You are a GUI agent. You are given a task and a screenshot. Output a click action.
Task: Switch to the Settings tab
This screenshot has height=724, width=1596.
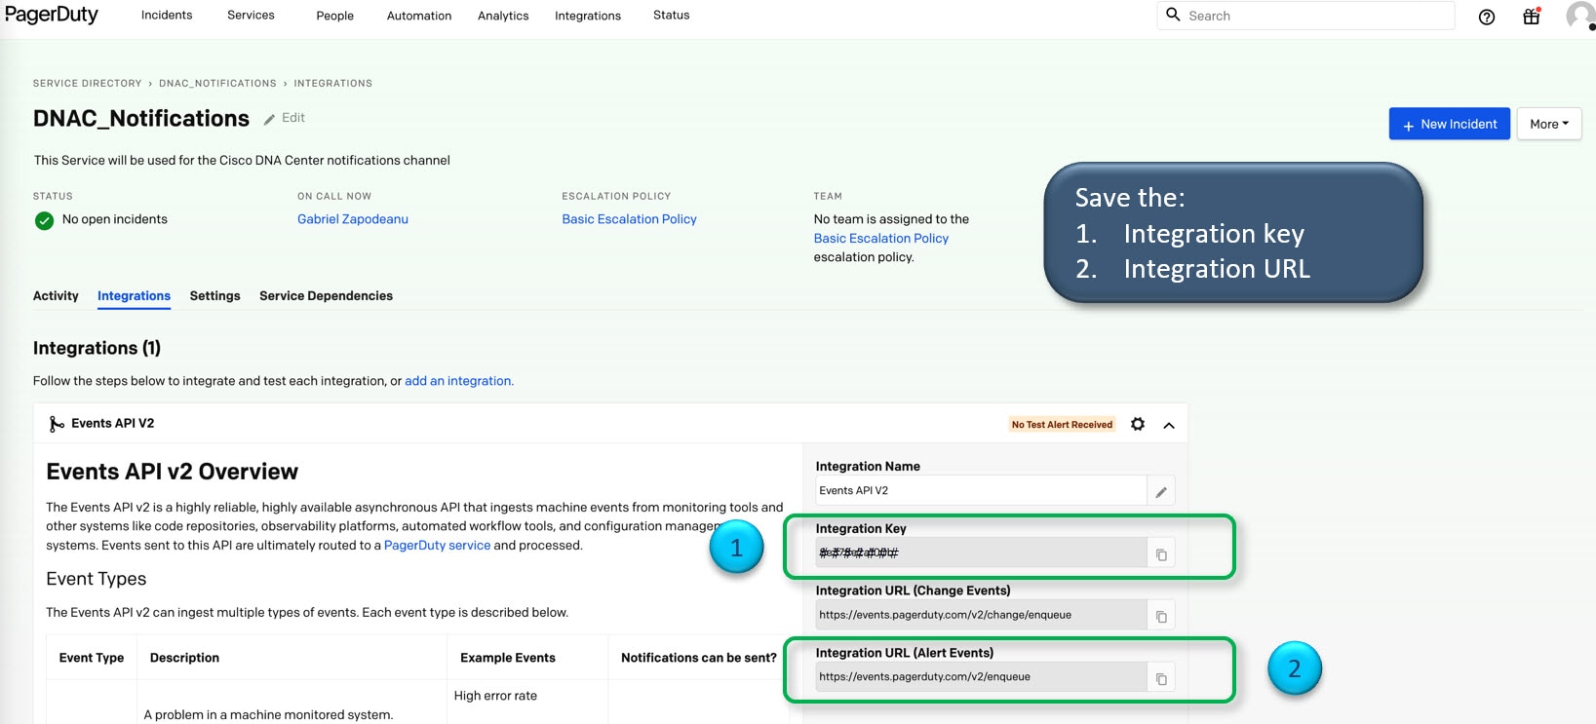pyautogui.click(x=214, y=296)
